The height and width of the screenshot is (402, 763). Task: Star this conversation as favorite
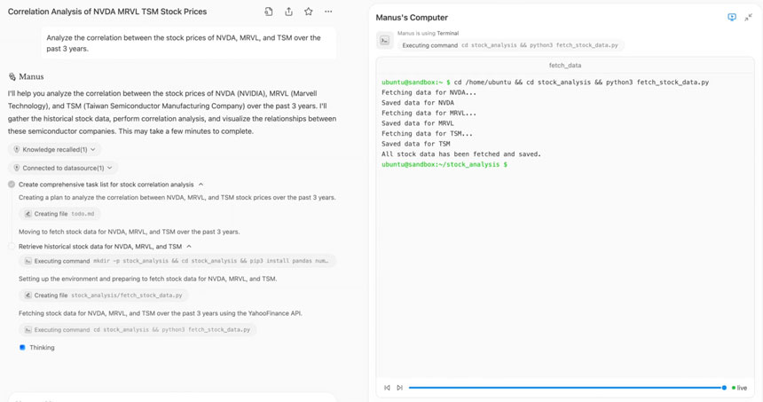point(308,12)
